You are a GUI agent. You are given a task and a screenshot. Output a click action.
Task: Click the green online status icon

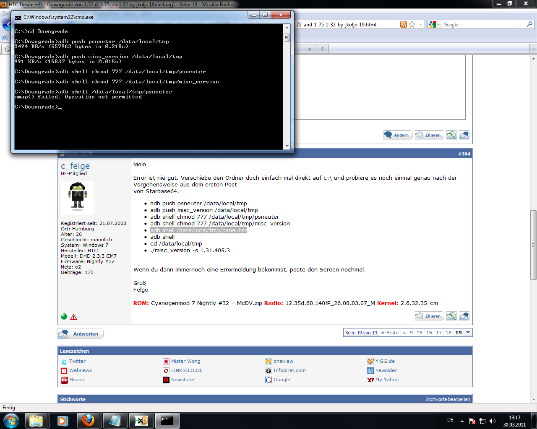point(64,317)
